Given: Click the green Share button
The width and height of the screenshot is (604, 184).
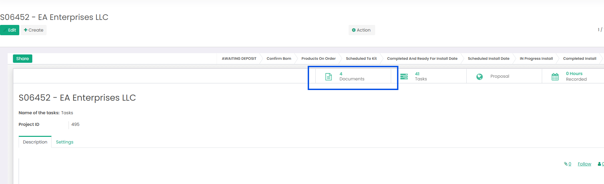Looking at the screenshot, I should 23,58.
